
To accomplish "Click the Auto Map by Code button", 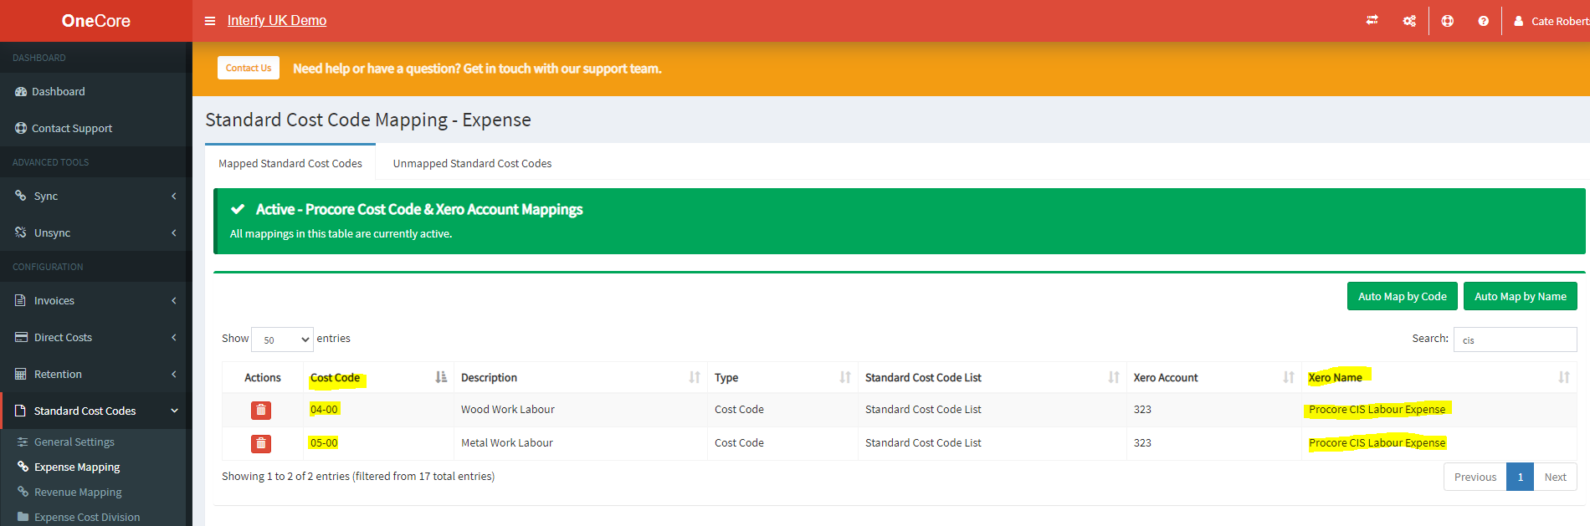I will pyautogui.click(x=1402, y=296).
